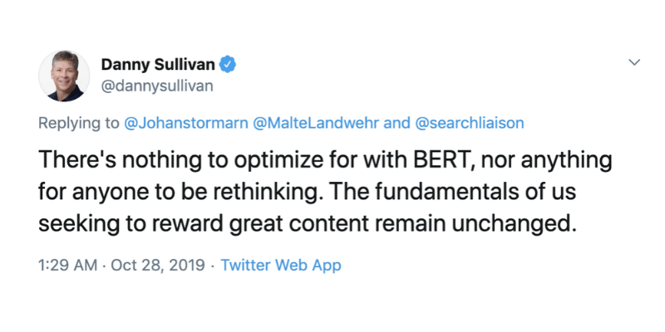Open the Twitter Web App source link
The height and width of the screenshot is (332, 665).
281,266
